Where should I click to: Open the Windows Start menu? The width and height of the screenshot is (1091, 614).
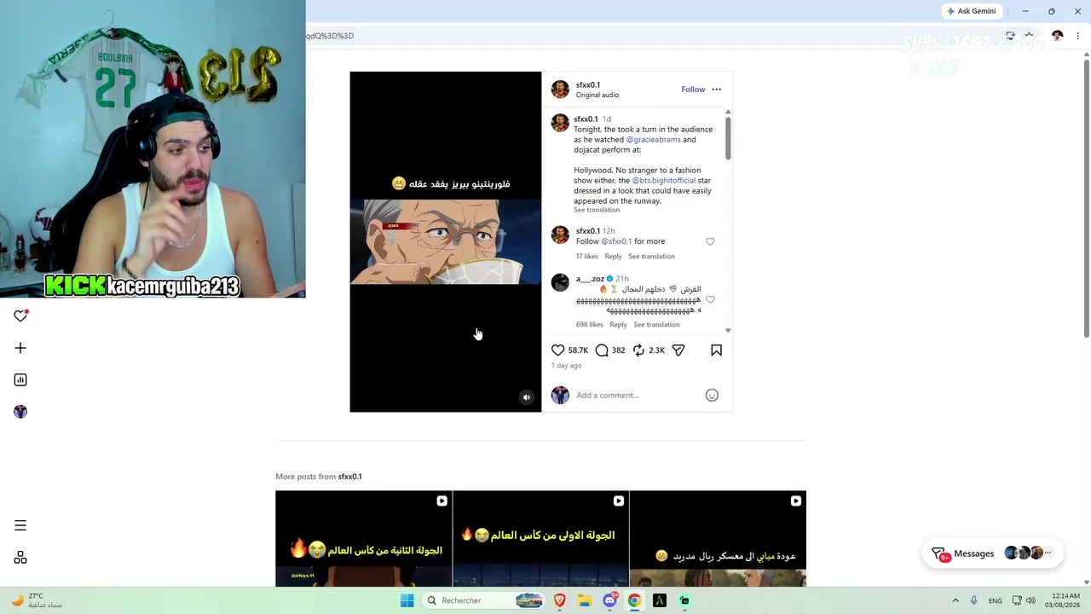pyautogui.click(x=407, y=600)
